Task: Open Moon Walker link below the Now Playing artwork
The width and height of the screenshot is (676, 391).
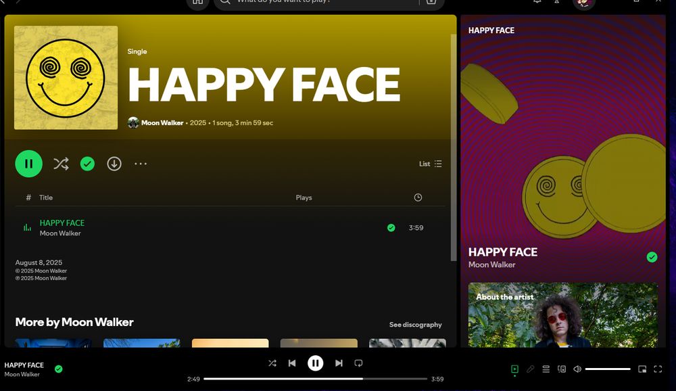Action: pos(492,264)
